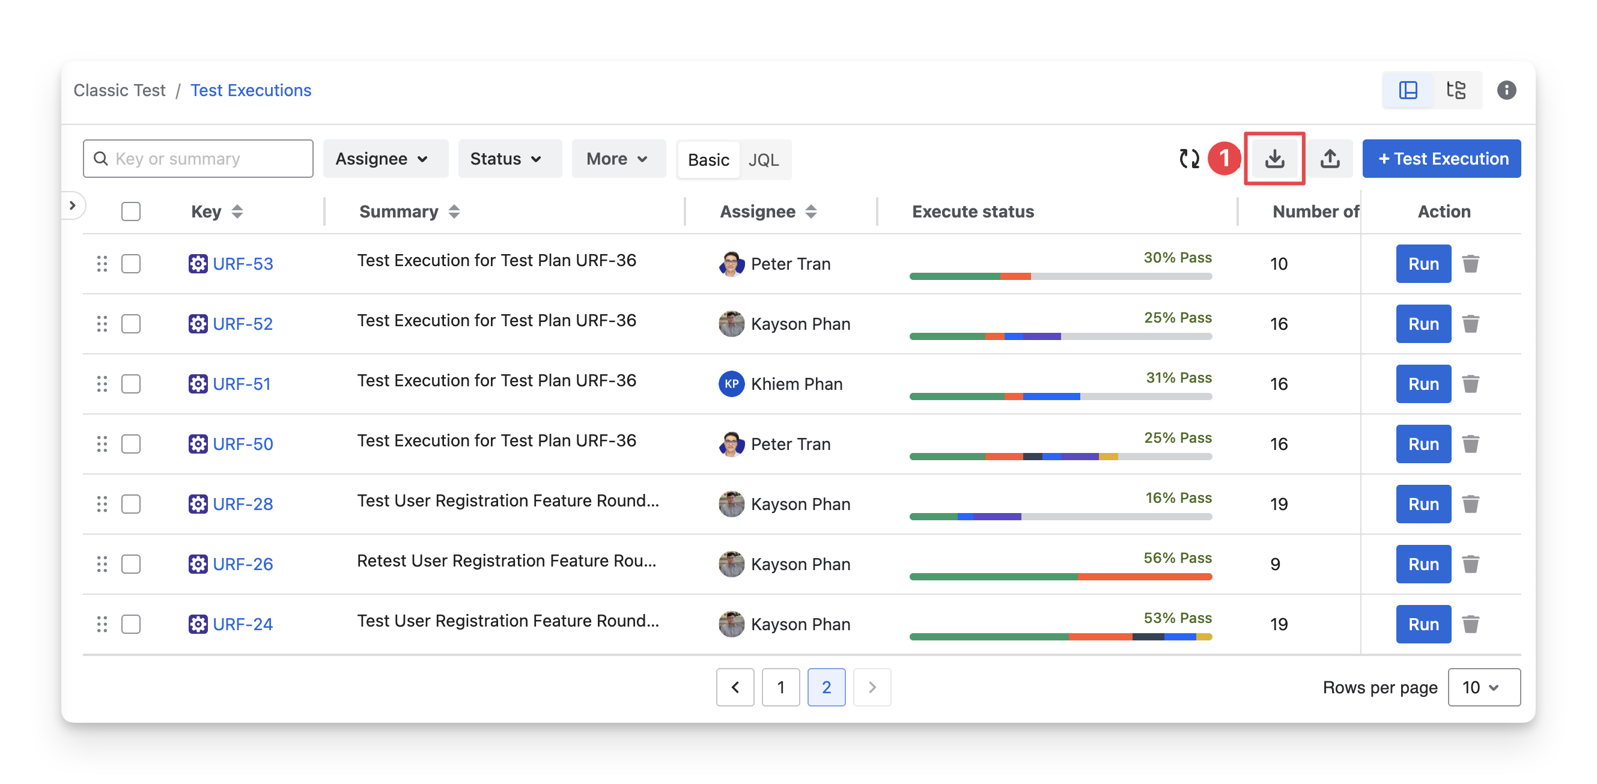Check the URF-26 row checkbox
The image size is (1597, 784).
point(131,564)
